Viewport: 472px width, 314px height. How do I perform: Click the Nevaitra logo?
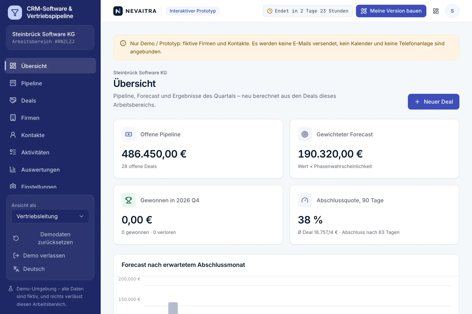(135, 11)
